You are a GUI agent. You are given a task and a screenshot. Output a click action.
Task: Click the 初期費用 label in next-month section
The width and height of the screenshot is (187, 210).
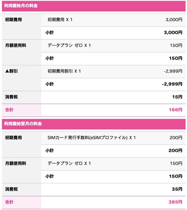click(14, 138)
